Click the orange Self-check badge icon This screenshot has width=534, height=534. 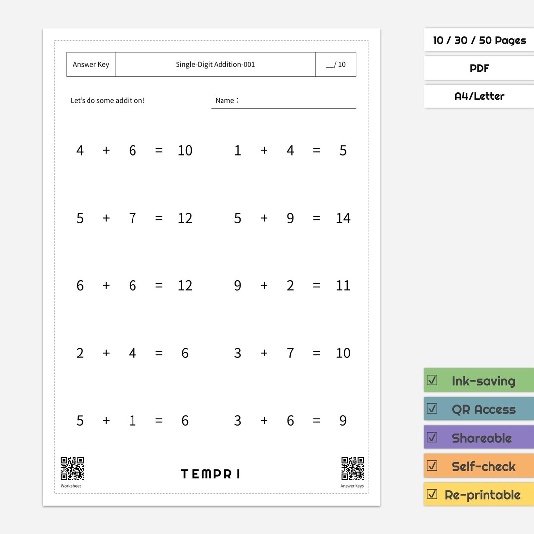pos(432,465)
